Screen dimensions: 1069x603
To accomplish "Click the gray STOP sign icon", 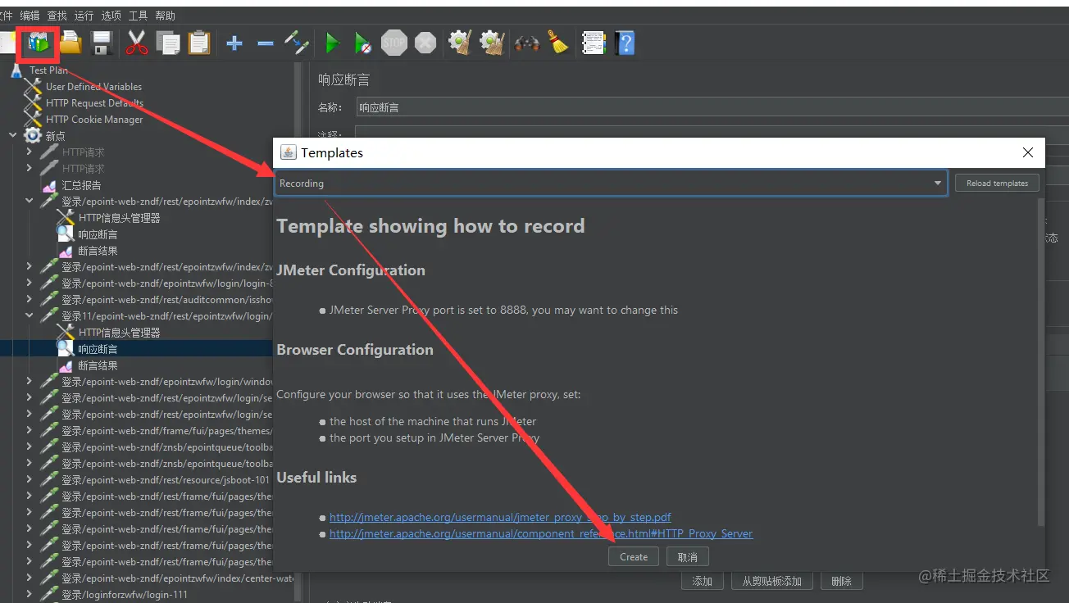I will (x=394, y=43).
